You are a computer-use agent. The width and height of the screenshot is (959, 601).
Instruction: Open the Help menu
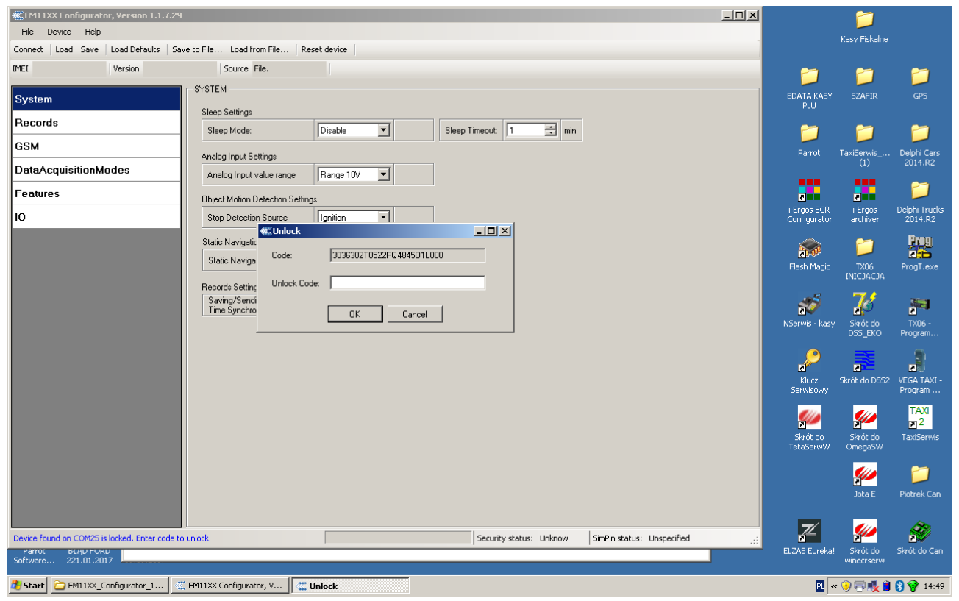click(x=93, y=32)
